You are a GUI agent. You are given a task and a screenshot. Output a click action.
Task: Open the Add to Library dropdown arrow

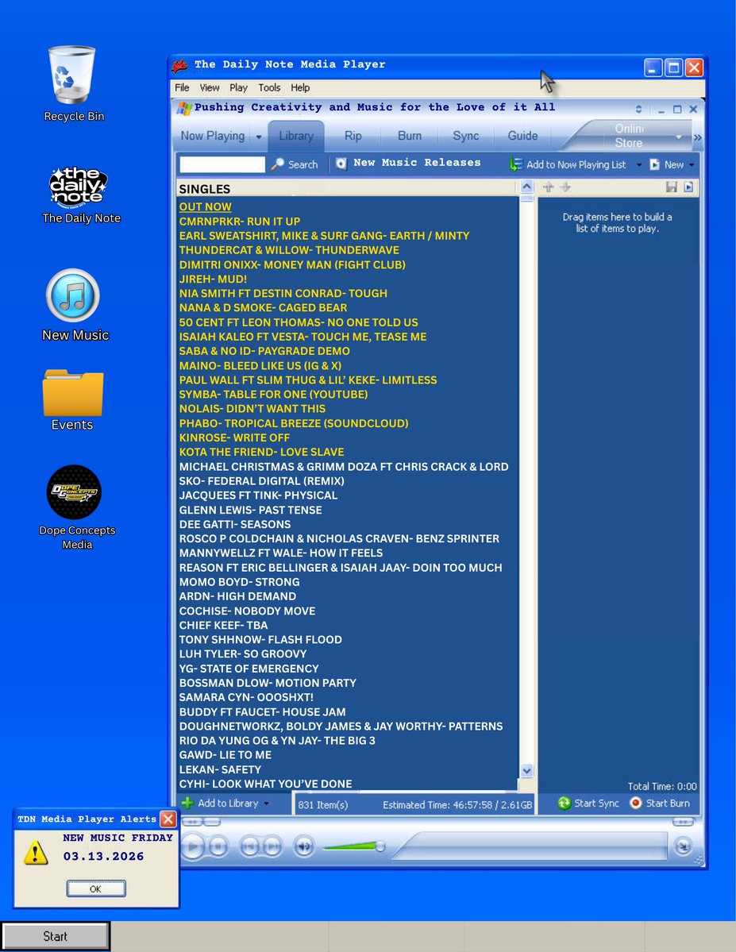tap(266, 804)
